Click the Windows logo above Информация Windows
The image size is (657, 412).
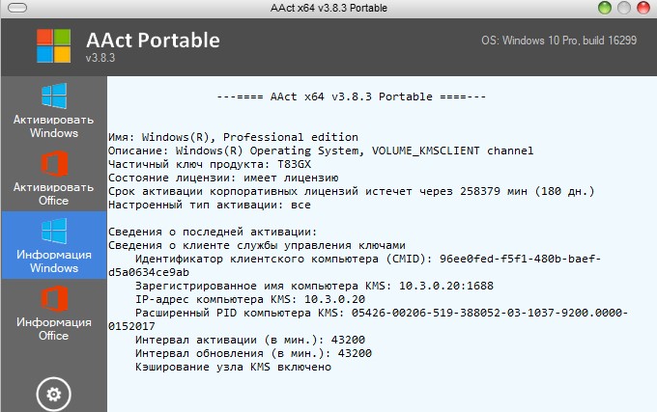(53, 232)
